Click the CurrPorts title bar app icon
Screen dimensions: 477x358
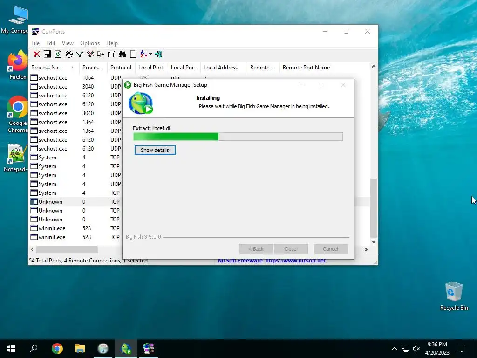tap(35, 31)
